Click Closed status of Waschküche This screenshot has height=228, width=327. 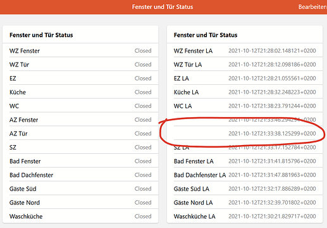pos(143,217)
